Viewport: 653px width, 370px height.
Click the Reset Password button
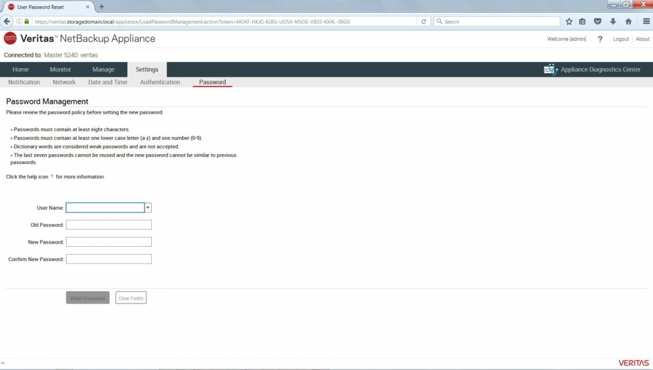point(88,298)
